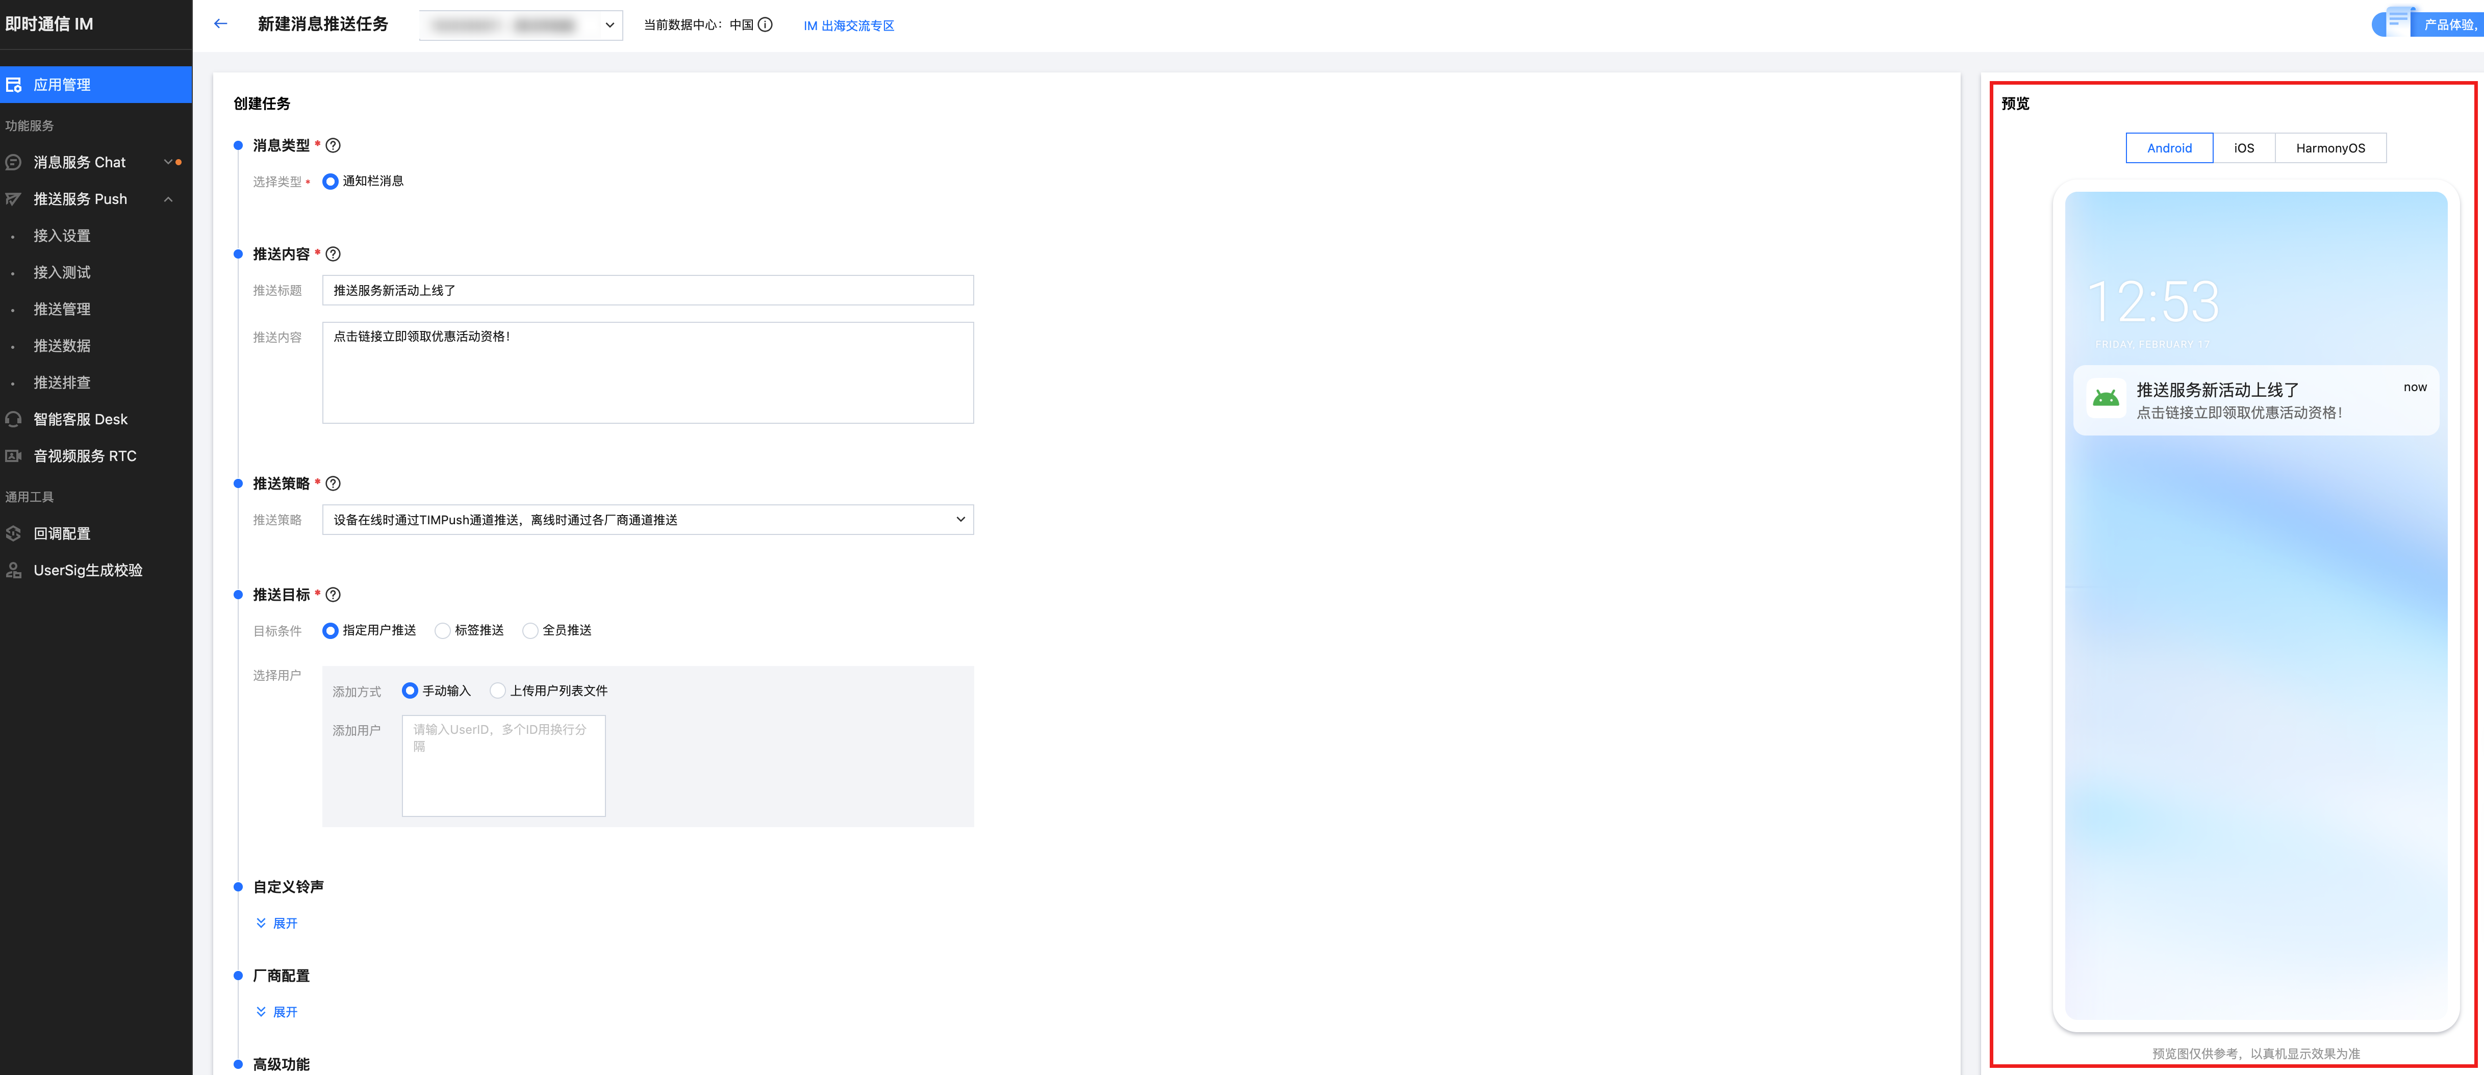Open the IM 出海交流专区 link
This screenshot has width=2484, height=1075.
click(849, 26)
